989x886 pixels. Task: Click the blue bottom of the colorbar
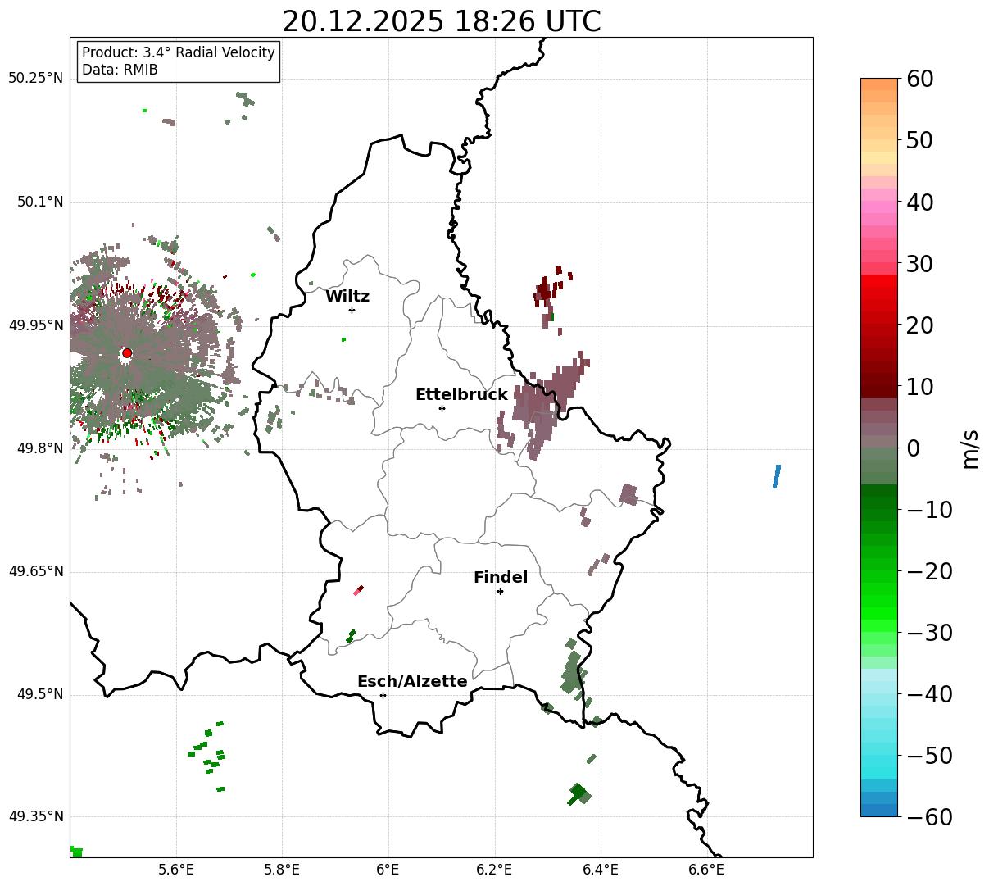click(879, 810)
